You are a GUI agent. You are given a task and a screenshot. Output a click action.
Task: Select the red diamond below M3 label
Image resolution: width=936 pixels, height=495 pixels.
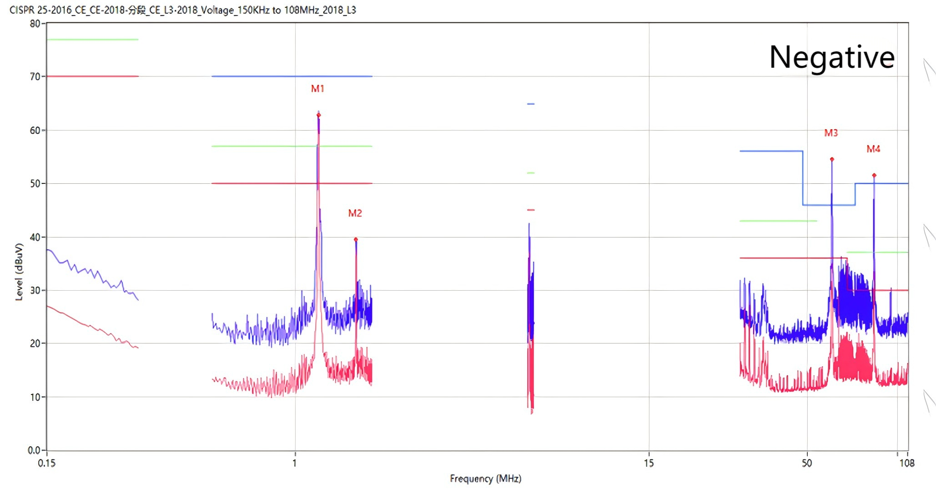pos(832,159)
